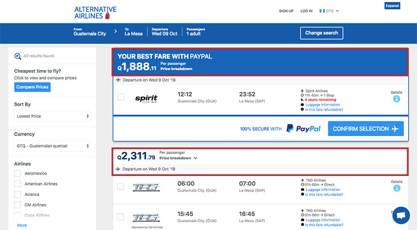Open Details info icon for Spirit flight
Image resolution: width=417 pixels, height=230 pixels.
(x=396, y=99)
